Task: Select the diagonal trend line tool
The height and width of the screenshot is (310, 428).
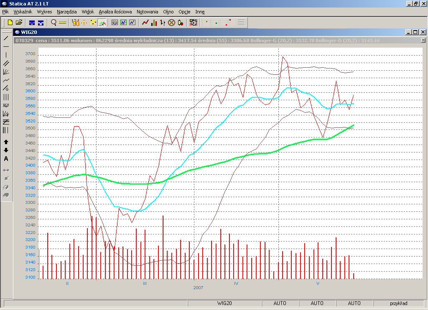Action: pyautogui.click(x=6, y=38)
